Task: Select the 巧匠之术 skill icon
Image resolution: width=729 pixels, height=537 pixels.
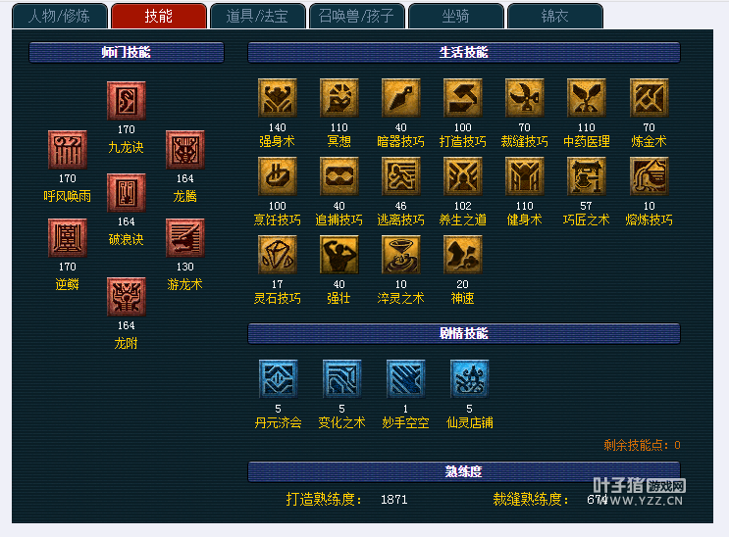Action: click(587, 176)
